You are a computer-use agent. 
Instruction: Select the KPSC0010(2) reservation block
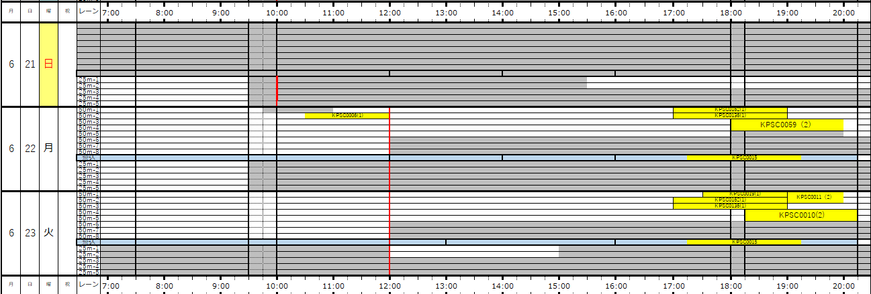click(800, 215)
